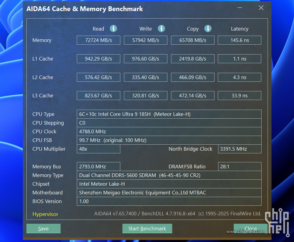Click the Latency column header
The height and width of the screenshot is (242, 294).
[x=240, y=29]
